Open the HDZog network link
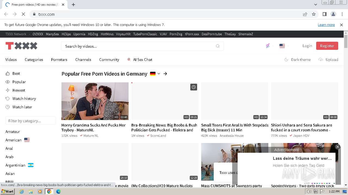Image resolution: width=348 pixels, height=195 pixels. pyautogui.click(x=93, y=34)
